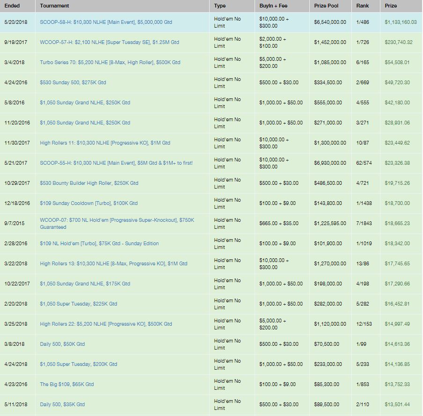423x416 pixels.
Task: Open WCOOP-07 Progressive Super-Knockout link
Action: pos(117,223)
